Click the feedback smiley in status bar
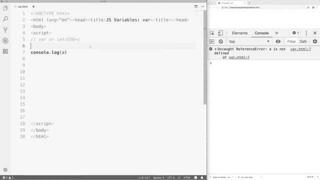Image resolution: width=320 pixels, height=180 pixels. click(x=195, y=177)
